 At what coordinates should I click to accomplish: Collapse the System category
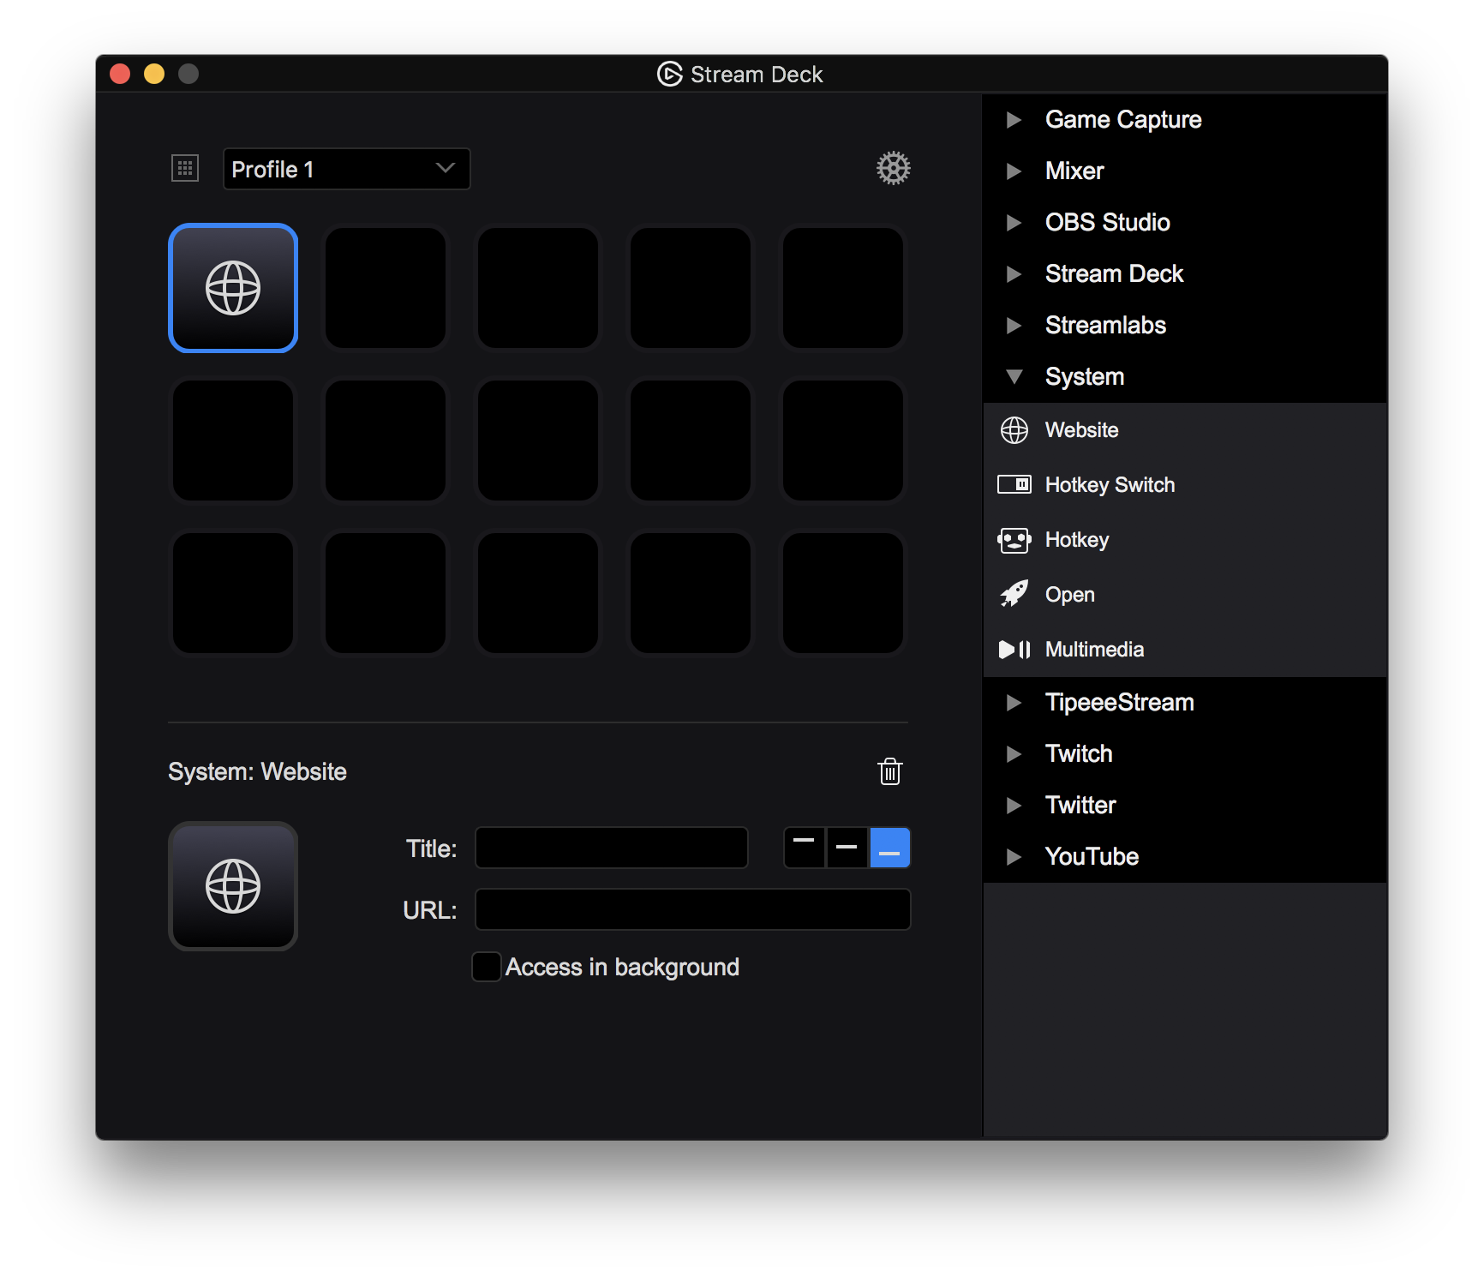coord(1014,377)
